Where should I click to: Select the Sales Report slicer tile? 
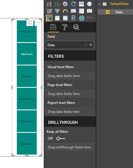point(27,144)
